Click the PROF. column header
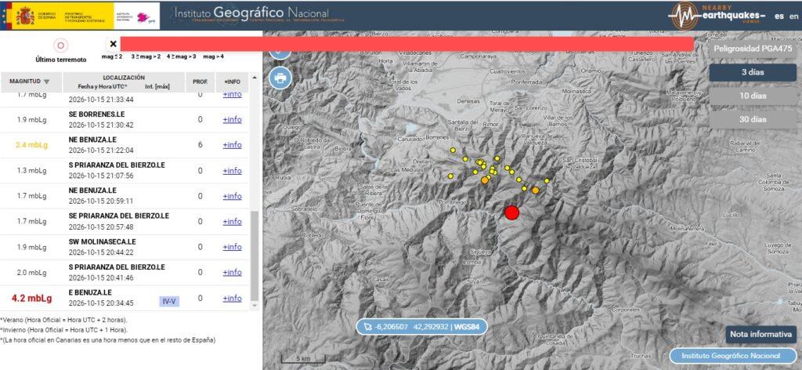 (200, 82)
